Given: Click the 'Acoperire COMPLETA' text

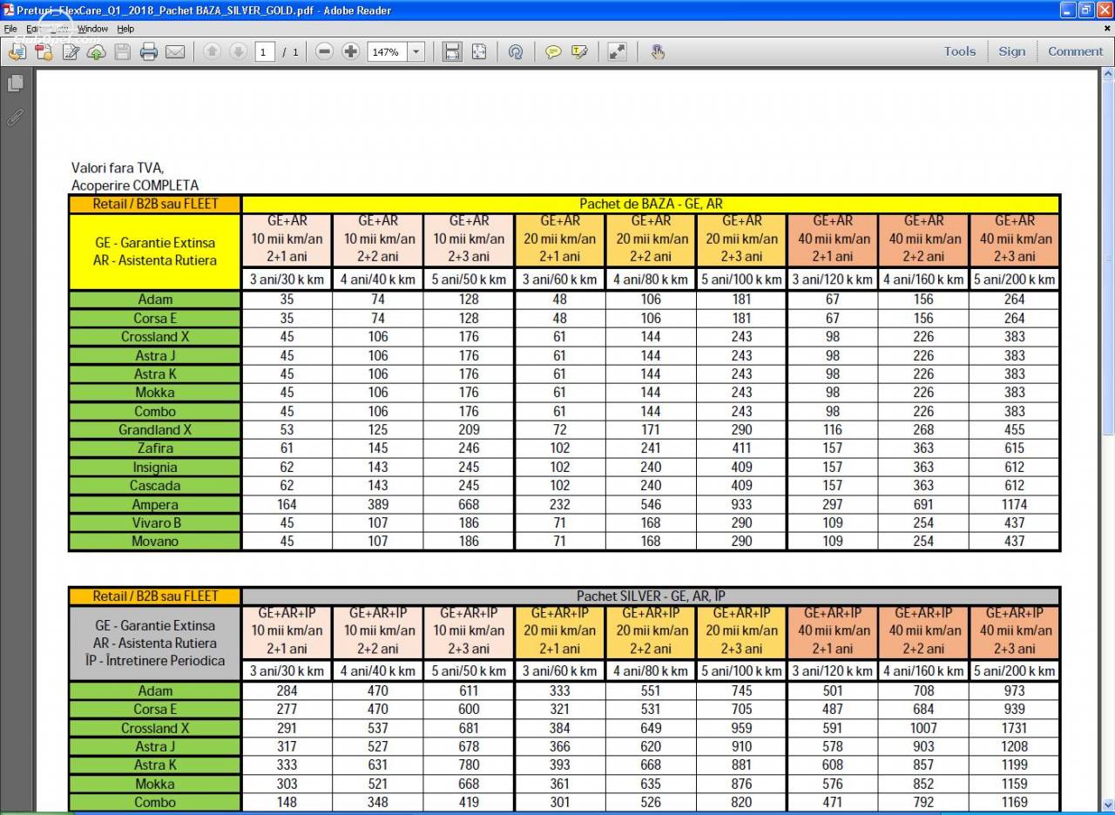Looking at the screenshot, I should tap(135, 185).
